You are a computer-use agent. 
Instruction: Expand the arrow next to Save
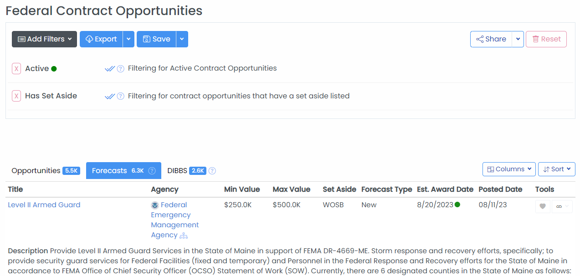pyautogui.click(x=182, y=39)
